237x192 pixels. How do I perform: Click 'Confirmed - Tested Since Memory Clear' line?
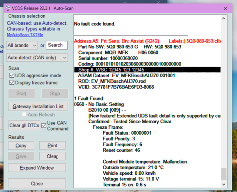tap(130, 122)
